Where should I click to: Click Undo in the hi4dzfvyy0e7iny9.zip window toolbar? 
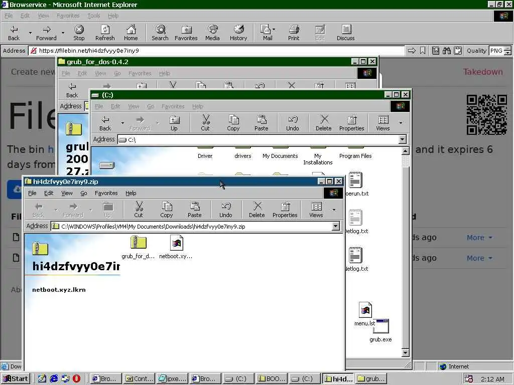(225, 210)
